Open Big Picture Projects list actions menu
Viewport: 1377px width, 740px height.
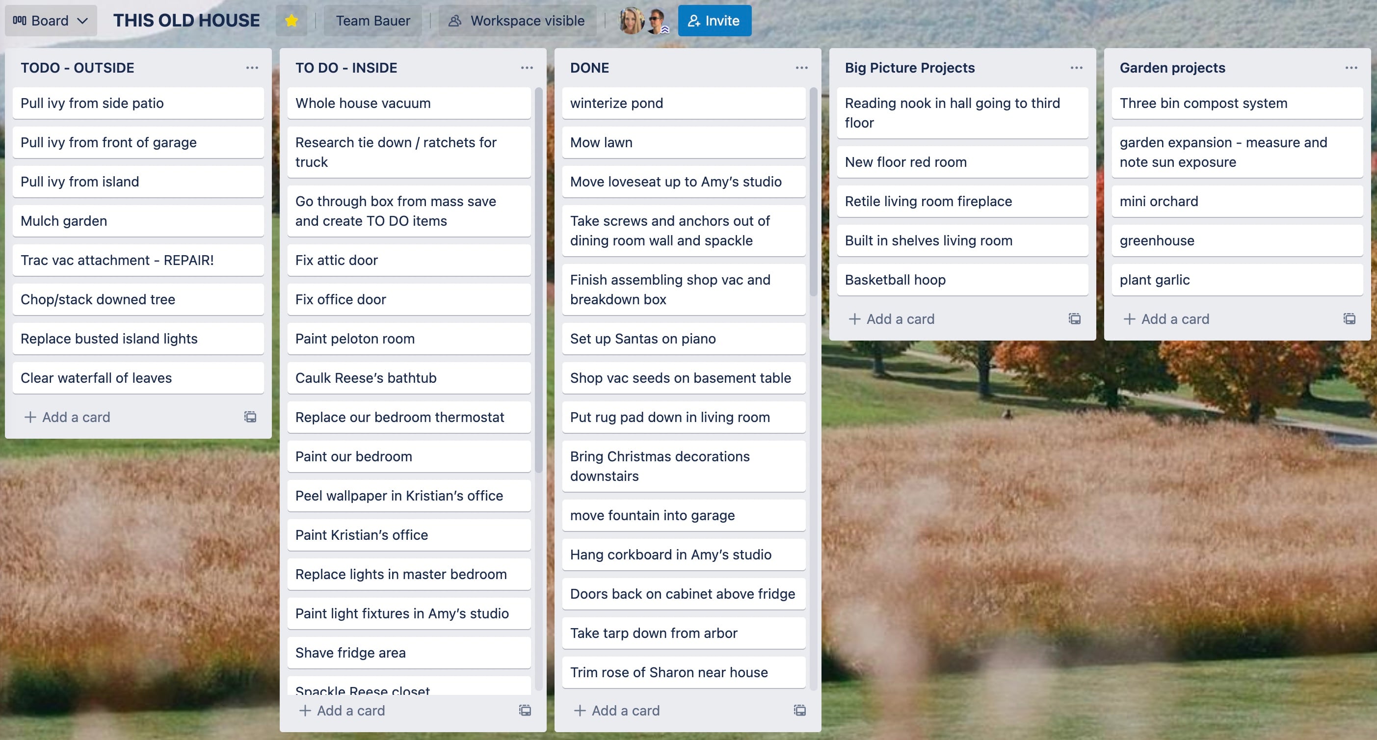click(1076, 68)
